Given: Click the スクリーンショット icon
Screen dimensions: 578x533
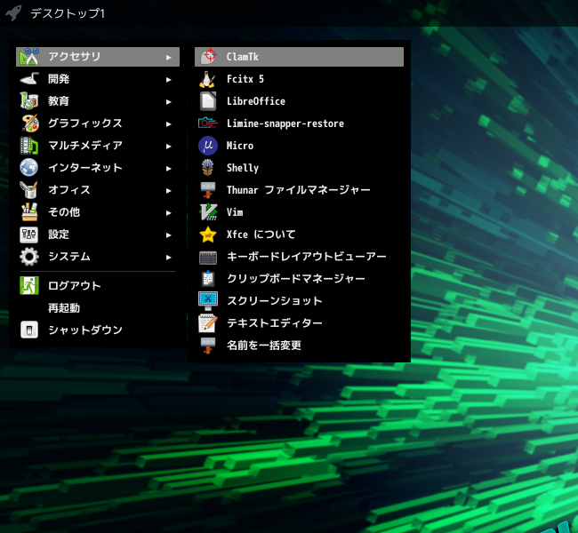Looking at the screenshot, I should 208,300.
